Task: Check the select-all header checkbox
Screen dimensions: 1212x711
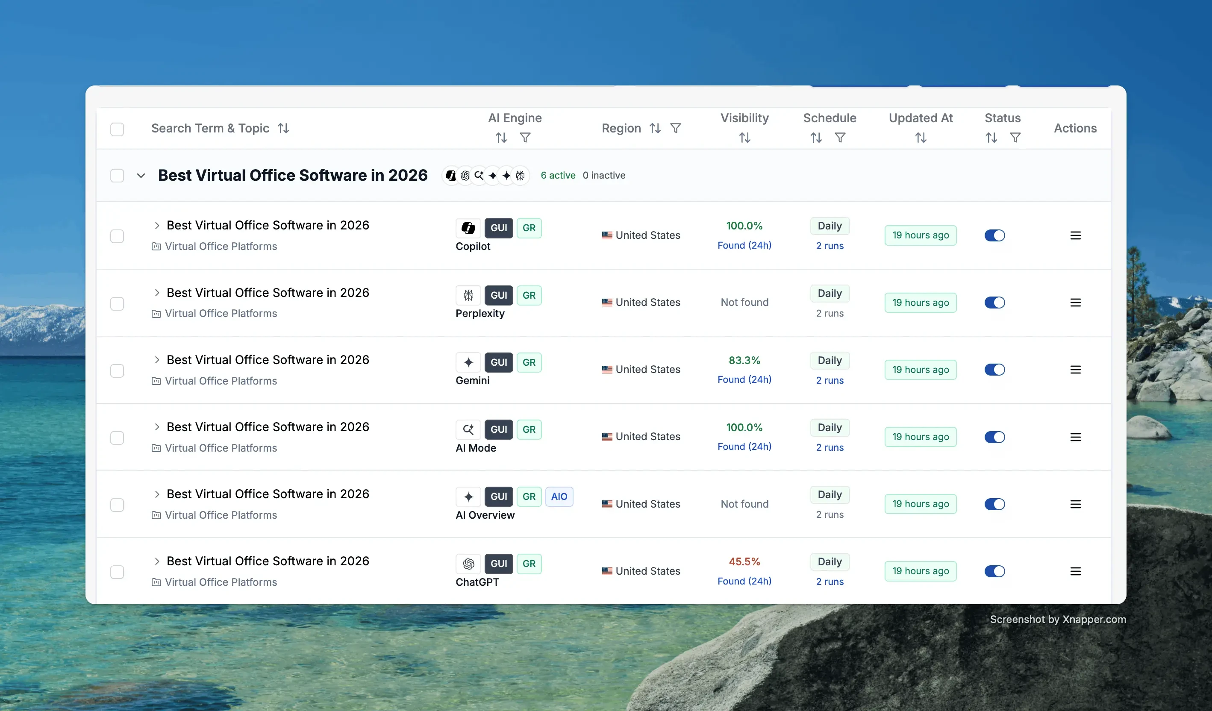Action: click(117, 129)
